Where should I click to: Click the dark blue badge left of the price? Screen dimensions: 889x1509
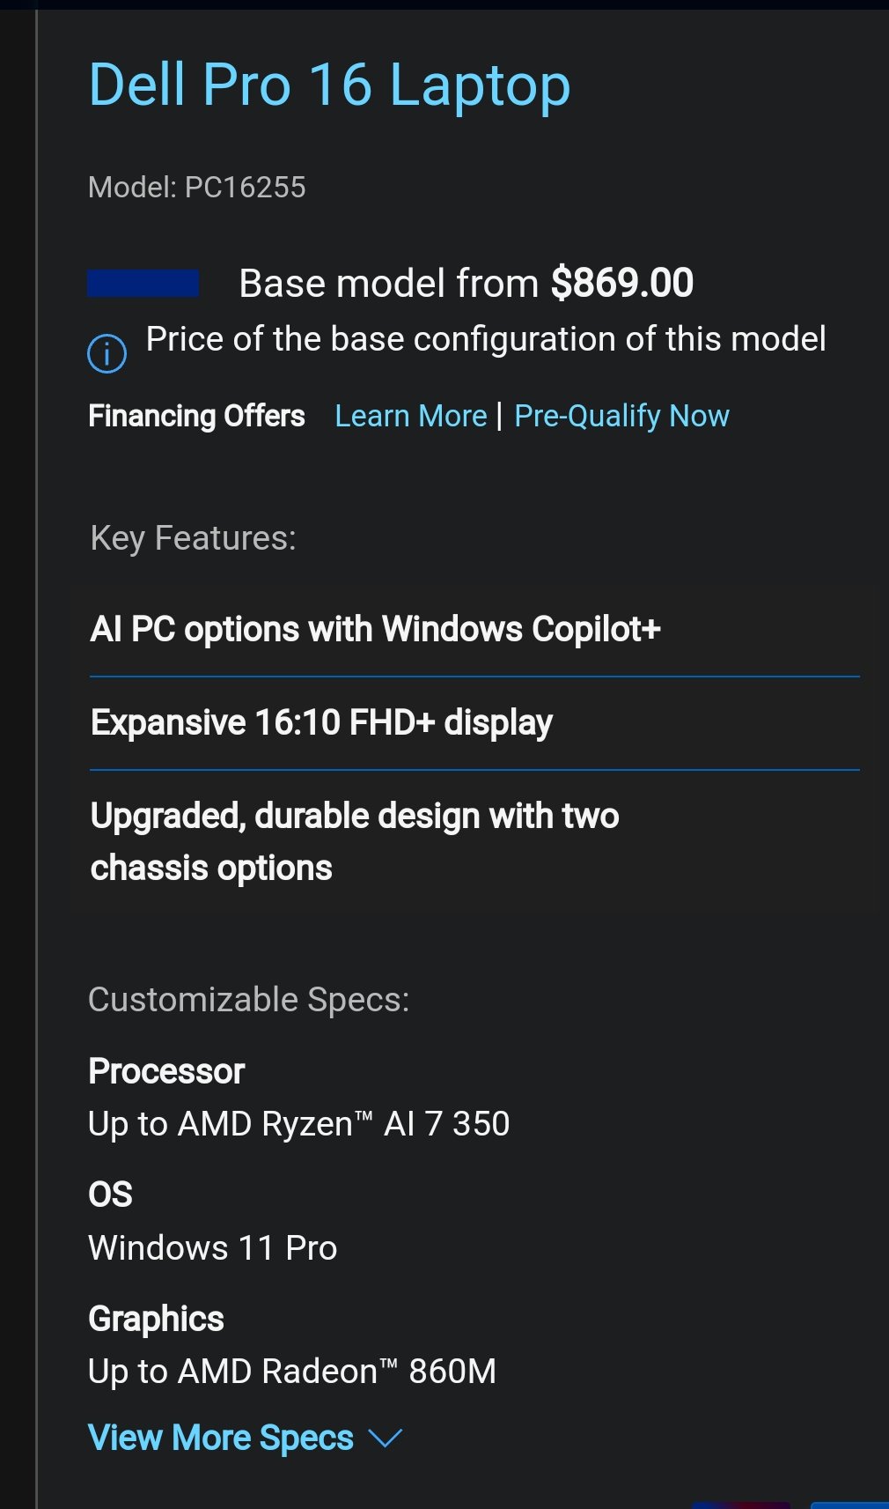143,284
